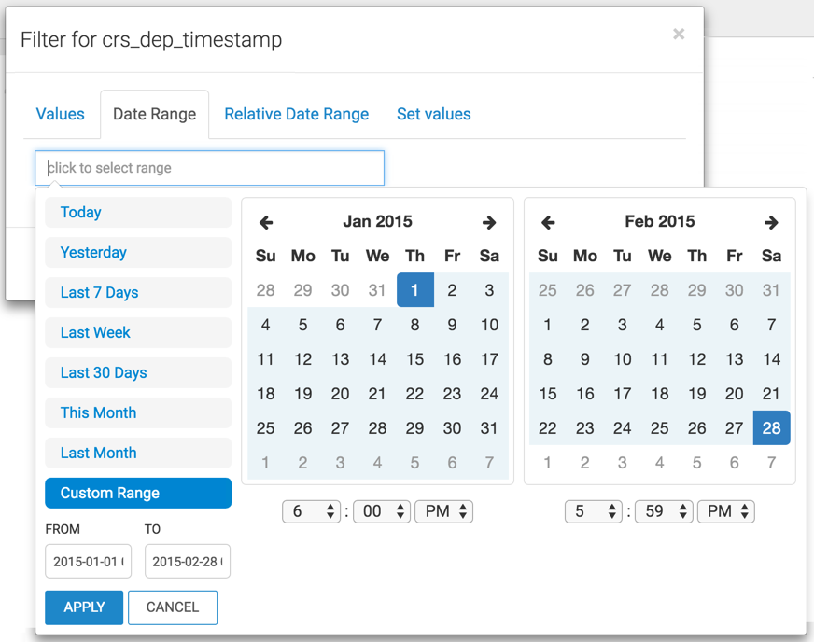Open the Relative Date Range tab
The width and height of the screenshot is (814, 642).
(296, 114)
